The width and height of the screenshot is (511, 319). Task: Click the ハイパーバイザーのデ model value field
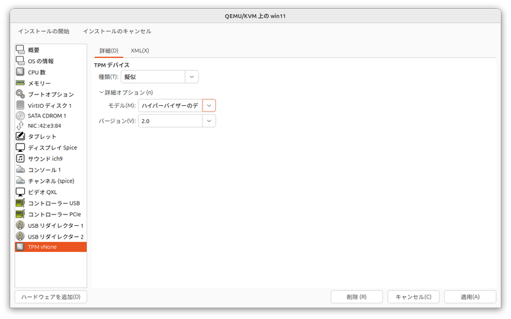pyautogui.click(x=170, y=105)
